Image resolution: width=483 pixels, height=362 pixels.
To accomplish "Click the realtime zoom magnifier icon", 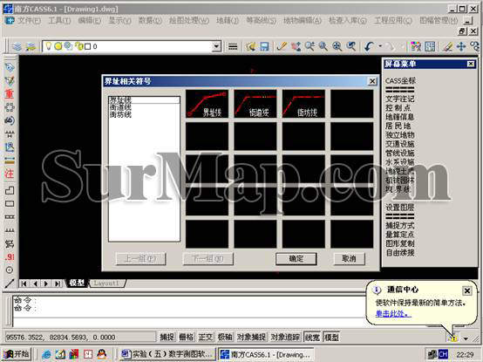I will tap(310, 47).
